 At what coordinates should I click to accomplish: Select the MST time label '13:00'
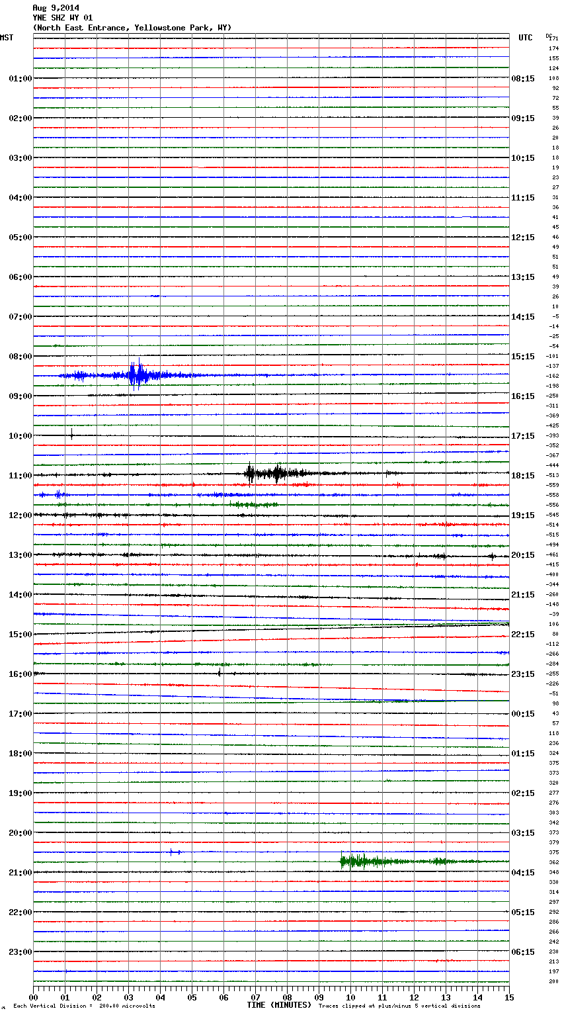20,555
